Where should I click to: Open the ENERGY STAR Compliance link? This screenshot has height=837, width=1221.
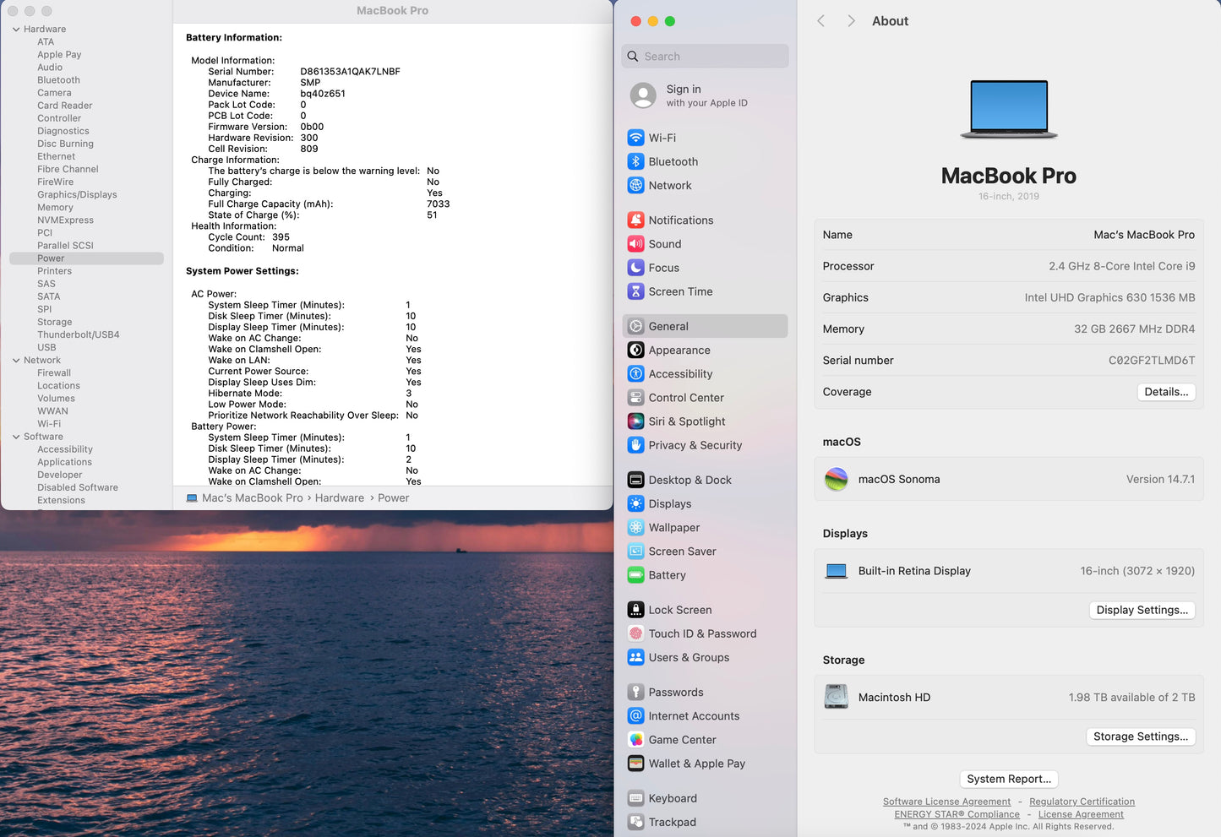(x=957, y=814)
